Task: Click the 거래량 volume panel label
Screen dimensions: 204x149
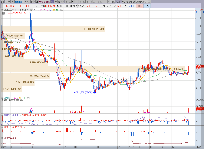Action: pos(7,98)
